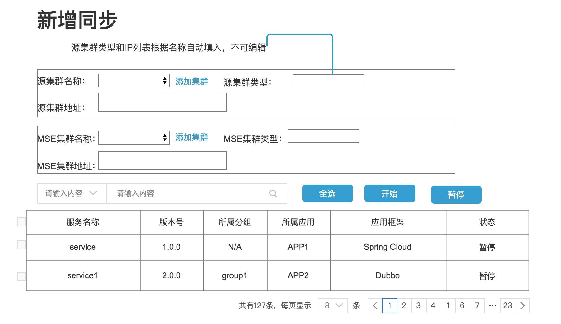Click the 开始 button
Image resolution: width=561 pixels, height=324 pixels.
coord(390,193)
